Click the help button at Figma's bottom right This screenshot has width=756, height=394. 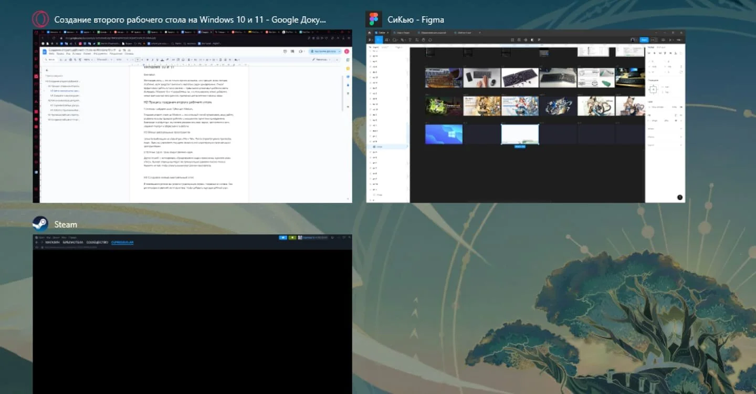coord(680,197)
